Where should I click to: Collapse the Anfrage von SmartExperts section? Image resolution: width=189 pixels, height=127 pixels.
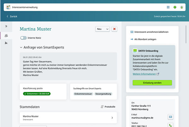[x=21, y=47]
